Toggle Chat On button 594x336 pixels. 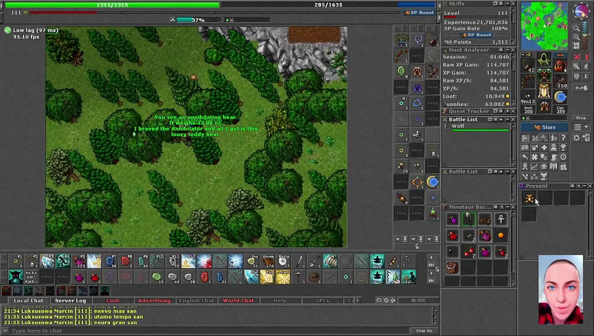424,331
